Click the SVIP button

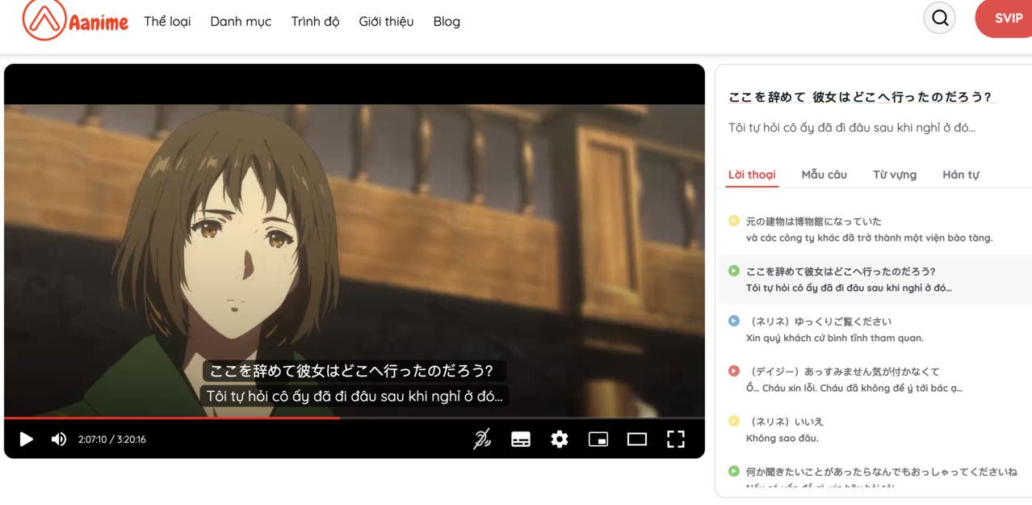pyautogui.click(x=1007, y=19)
